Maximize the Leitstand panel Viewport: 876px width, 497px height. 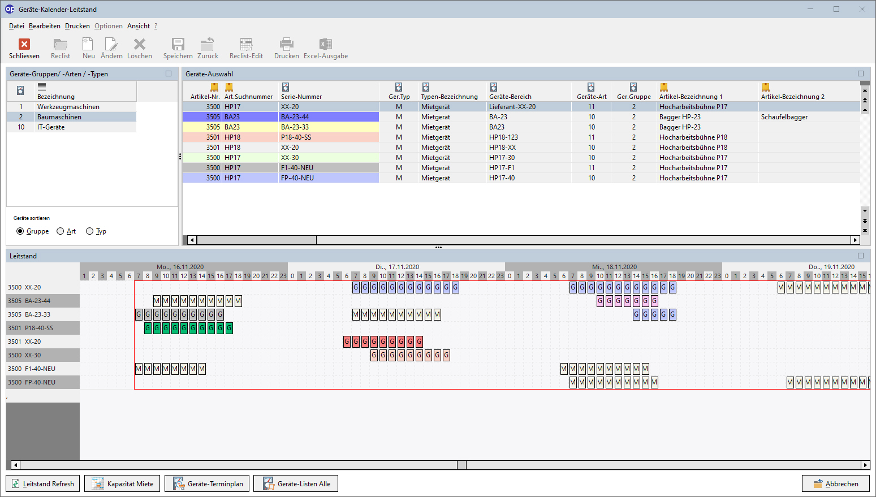(861, 256)
